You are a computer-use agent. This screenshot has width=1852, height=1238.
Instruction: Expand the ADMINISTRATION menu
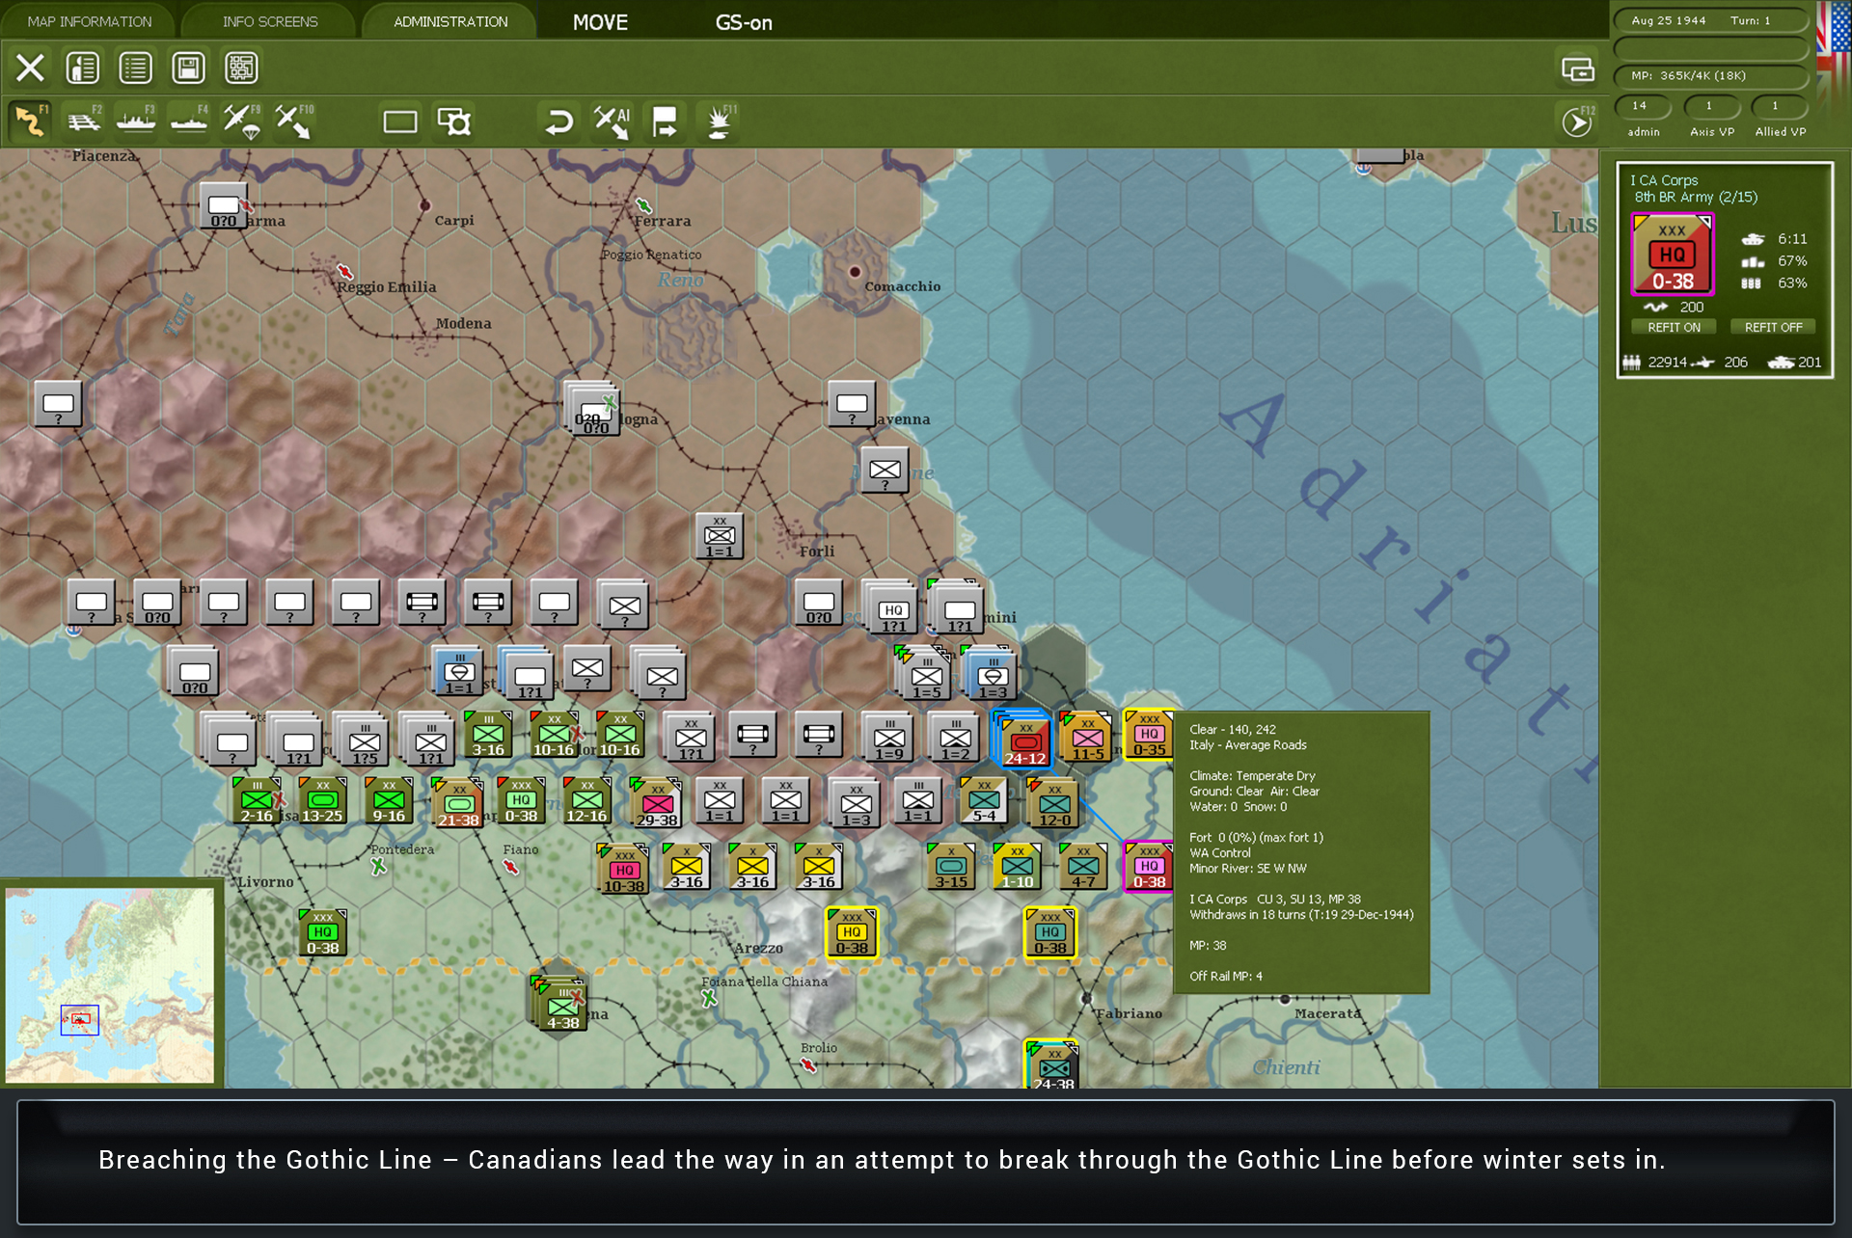coord(449,21)
